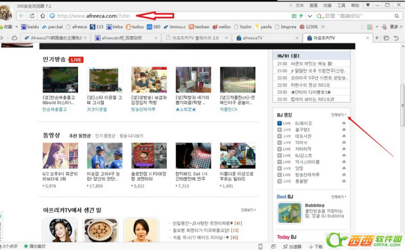Open the baidu bookmark

30,26
